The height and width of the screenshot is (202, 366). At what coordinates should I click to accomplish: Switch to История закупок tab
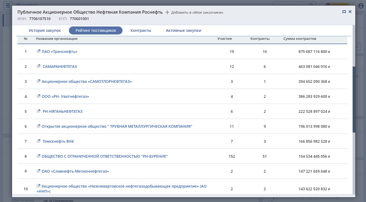pyautogui.click(x=45, y=30)
